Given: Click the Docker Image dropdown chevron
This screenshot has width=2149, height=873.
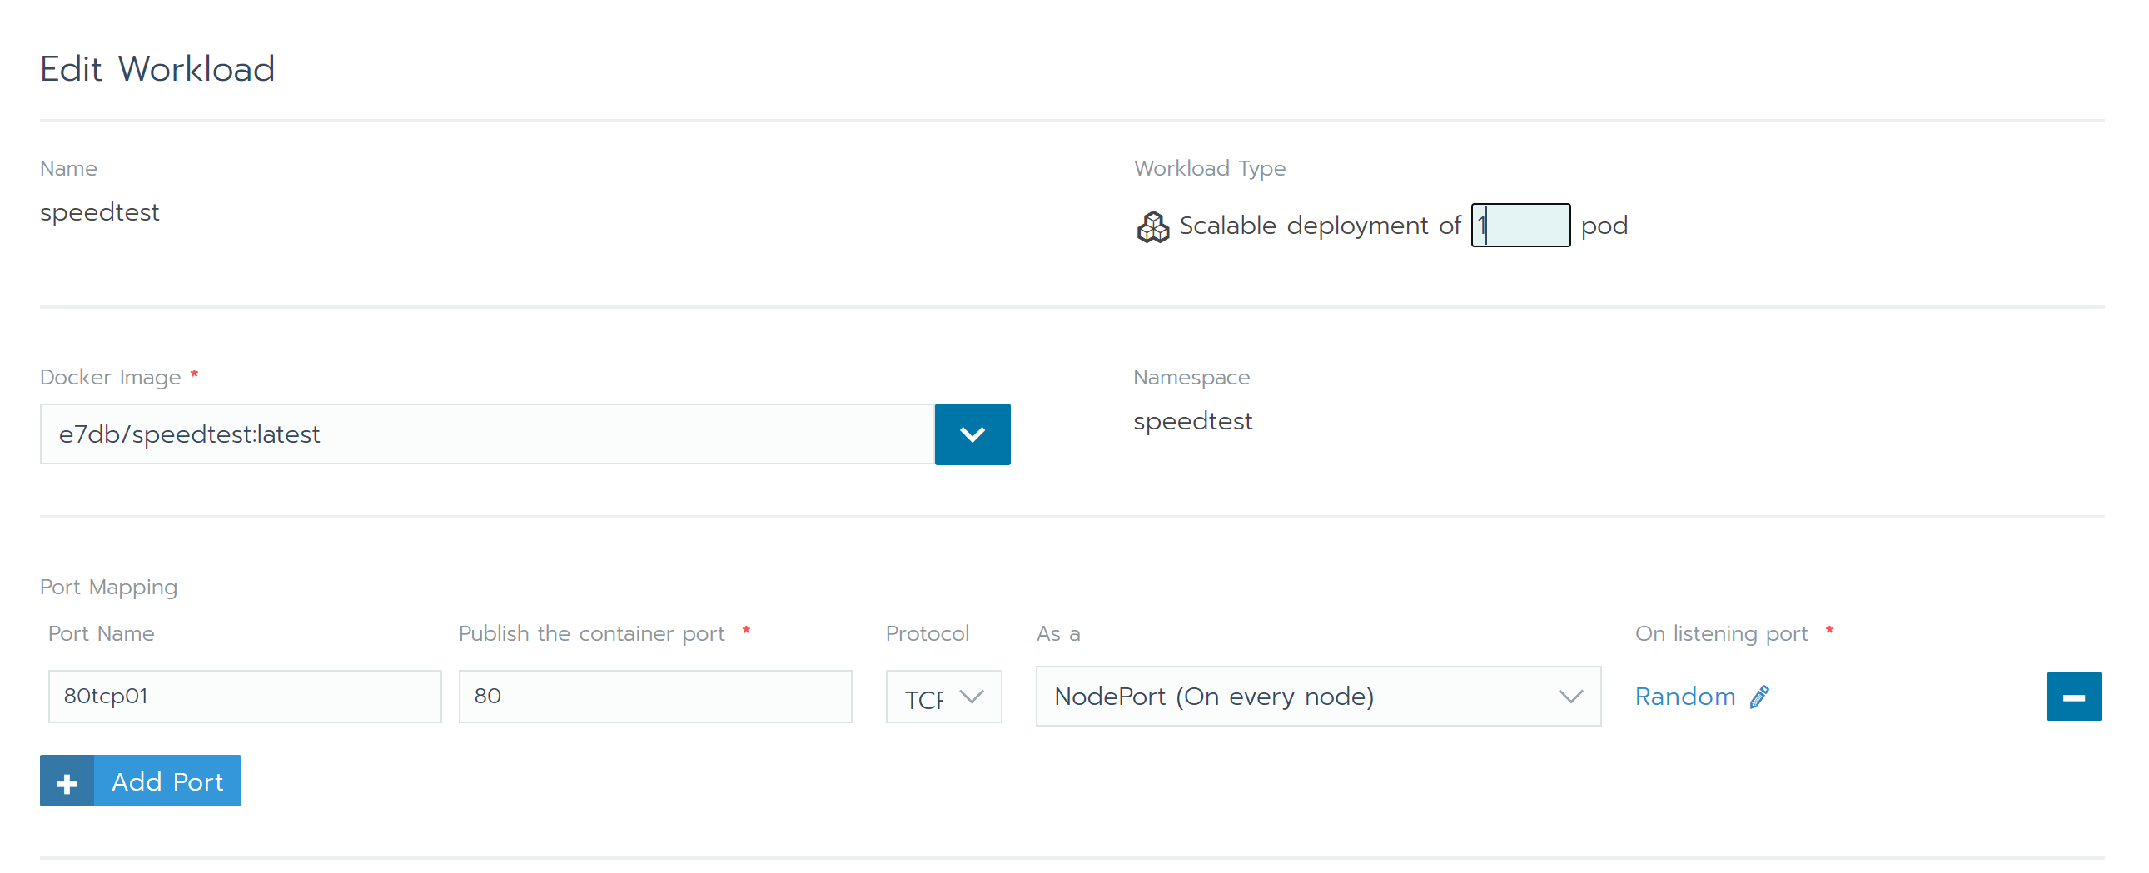Looking at the screenshot, I should 972,434.
